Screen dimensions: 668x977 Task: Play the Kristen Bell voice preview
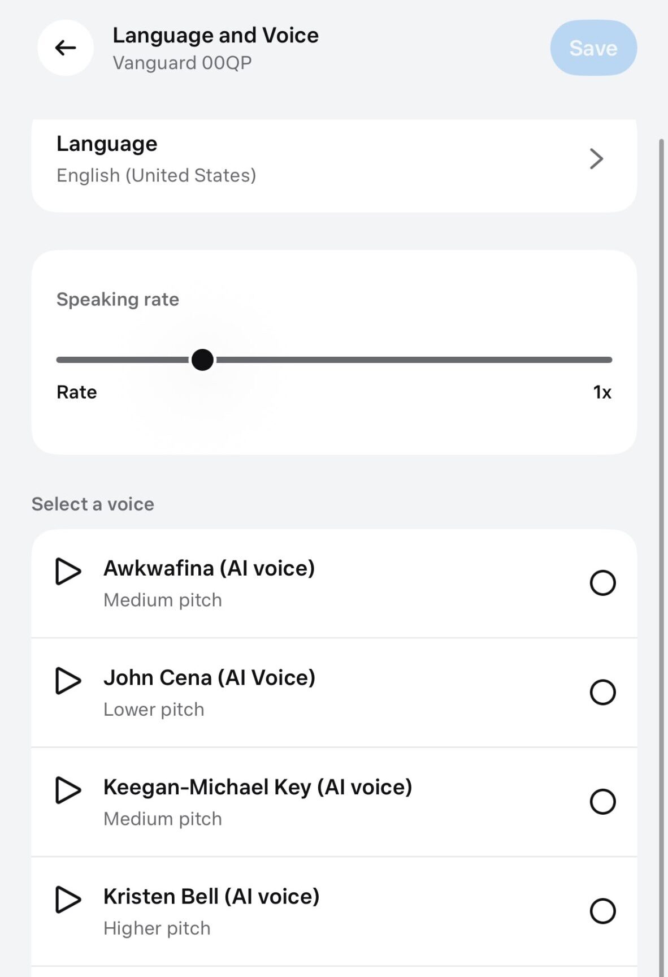click(68, 900)
